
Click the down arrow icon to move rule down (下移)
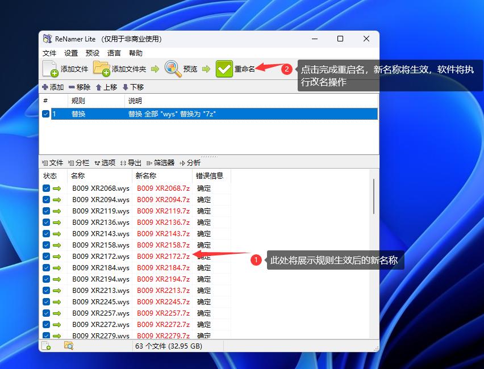pyautogui.click(x=126, y=87)
